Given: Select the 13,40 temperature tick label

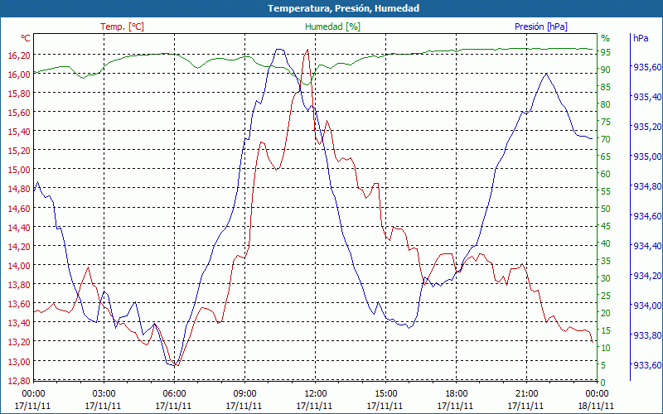Looking at the screenshot, I should point(19,323).
